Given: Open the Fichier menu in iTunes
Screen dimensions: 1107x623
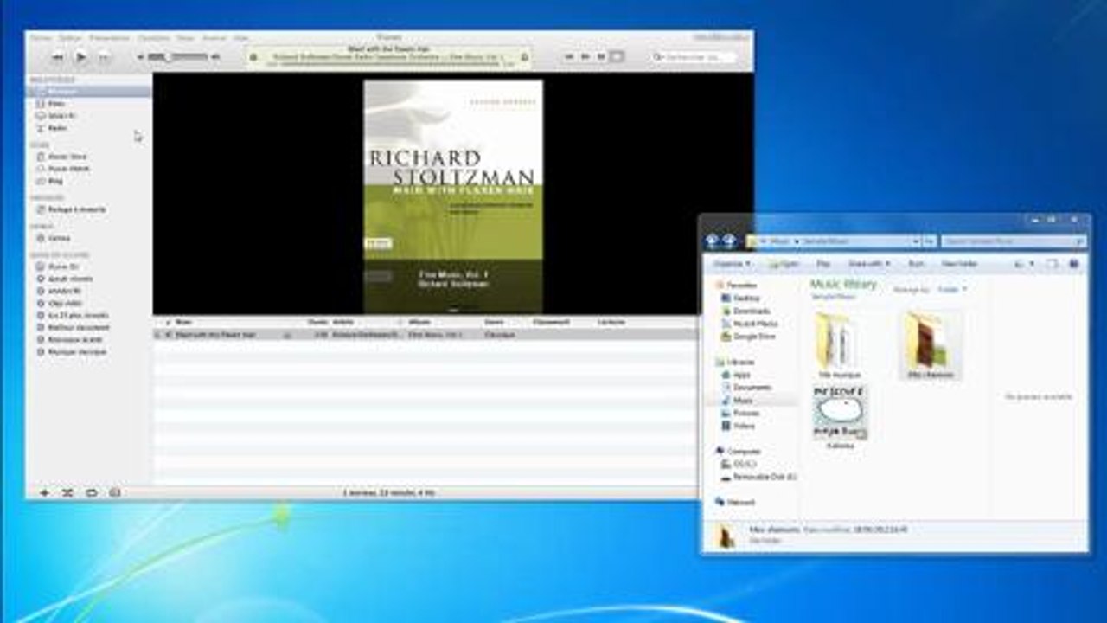Looking at the screenshot, I should point(41,38).
